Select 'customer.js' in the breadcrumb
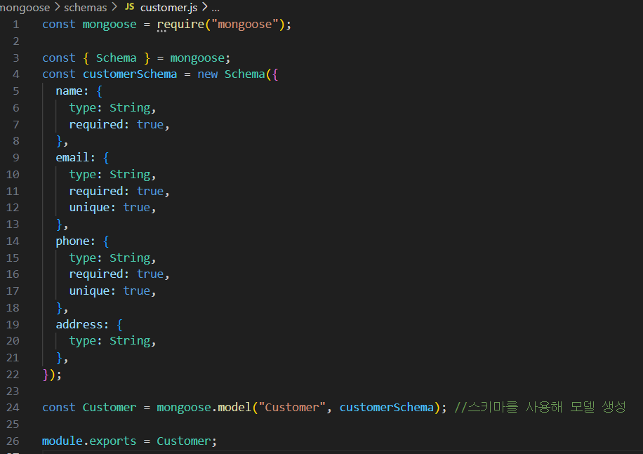 [x=168, y=8]
